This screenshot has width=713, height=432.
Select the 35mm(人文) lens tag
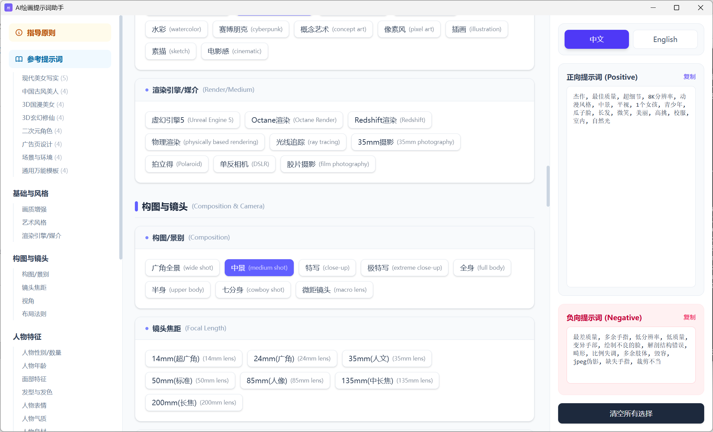[x=387, y=358]
